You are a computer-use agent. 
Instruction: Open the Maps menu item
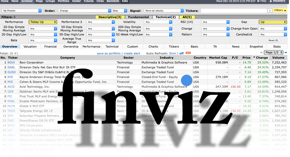coord(39,1)
